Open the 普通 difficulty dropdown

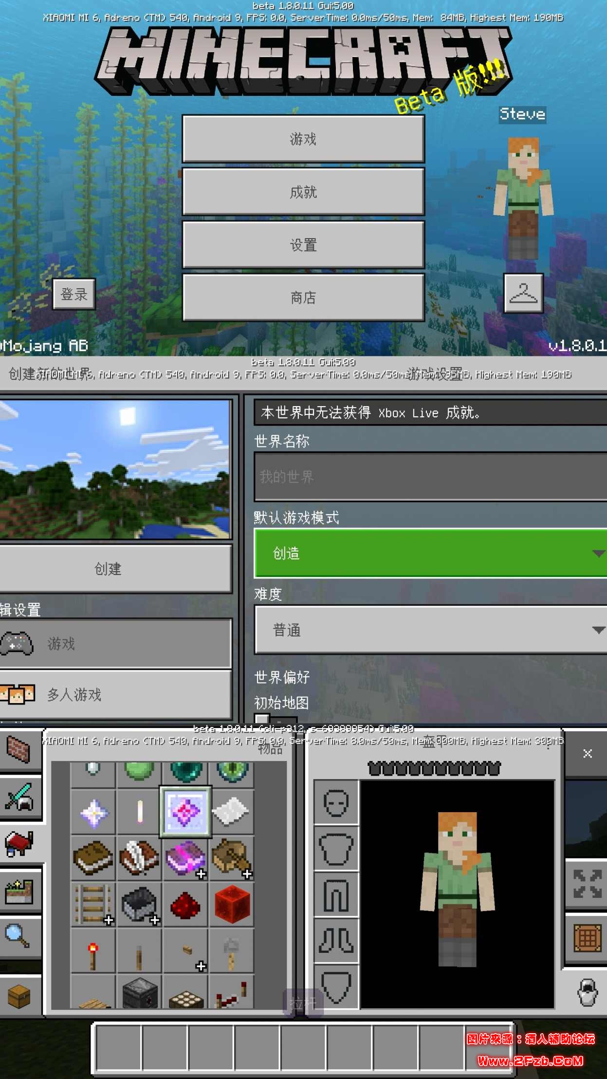pyautogui.click(x=430, y=630)
